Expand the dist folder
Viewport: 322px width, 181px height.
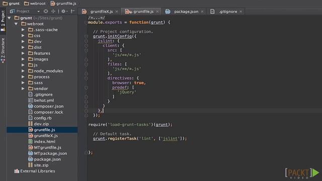point(23,48)
